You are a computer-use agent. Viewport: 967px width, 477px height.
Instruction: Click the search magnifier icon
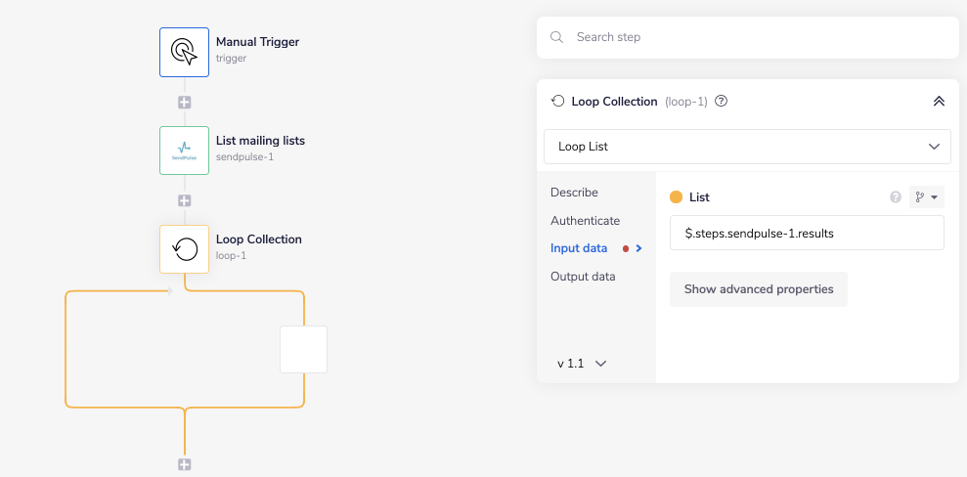(556, 37)
